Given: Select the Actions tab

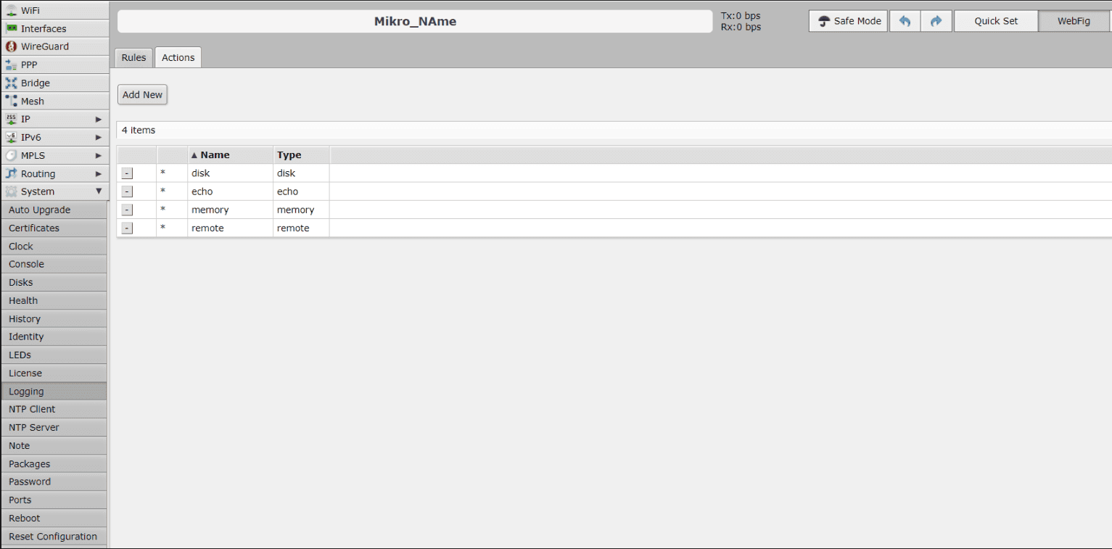Looking at the screenshot, I should 178,57.
